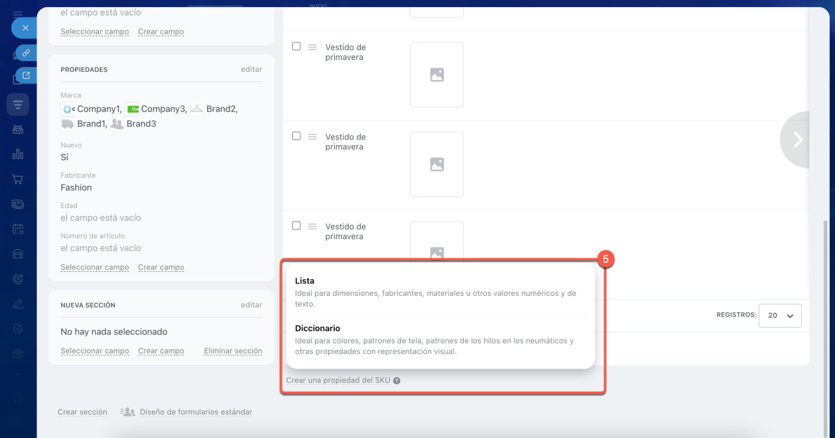The height and width of the screenshot is (438, 835).
Task: Click the right chevron arrow on the grid
Action: 797,139
